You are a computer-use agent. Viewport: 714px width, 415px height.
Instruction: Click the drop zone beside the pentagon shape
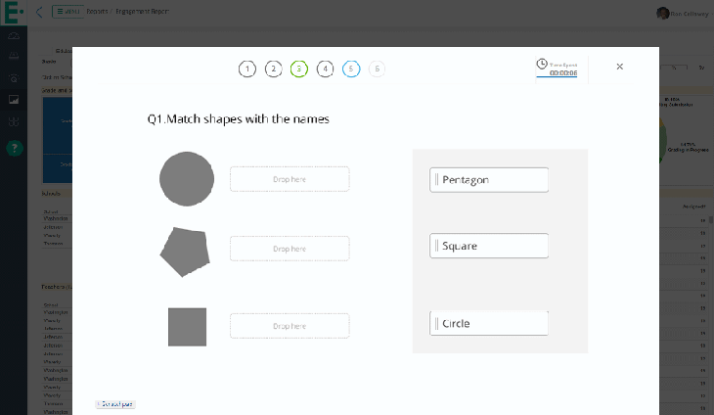coord(290,249)
